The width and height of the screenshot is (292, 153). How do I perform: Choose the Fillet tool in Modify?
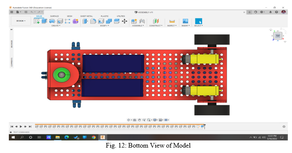(x=93, y=21)
